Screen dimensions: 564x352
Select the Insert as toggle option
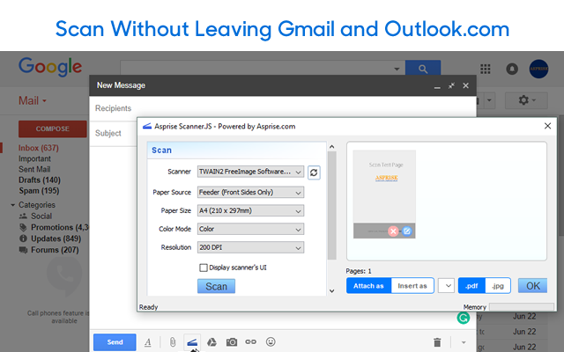pos(412,286)
